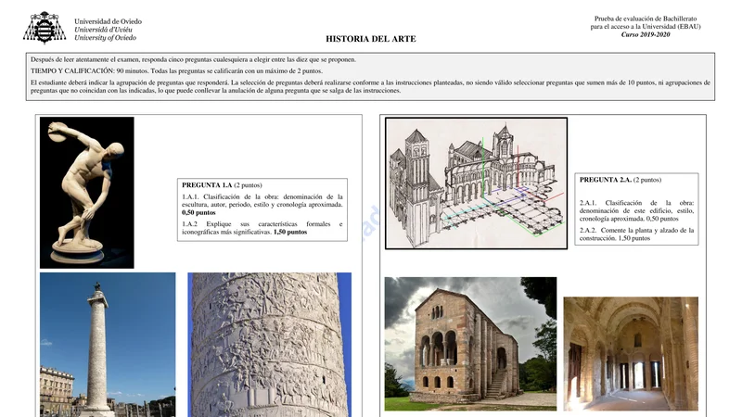Click the 1.A.2 Explique características text
Viewport: 742px width, 417px height.
coord(262,228)
